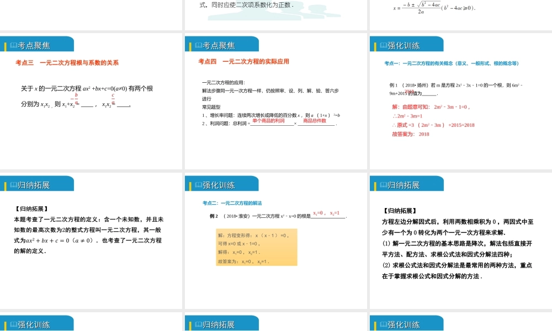The image size is (552, 331).
Task: Click the orange box line 可得x=0或x-1=0
Action: (x=238, y=243)
